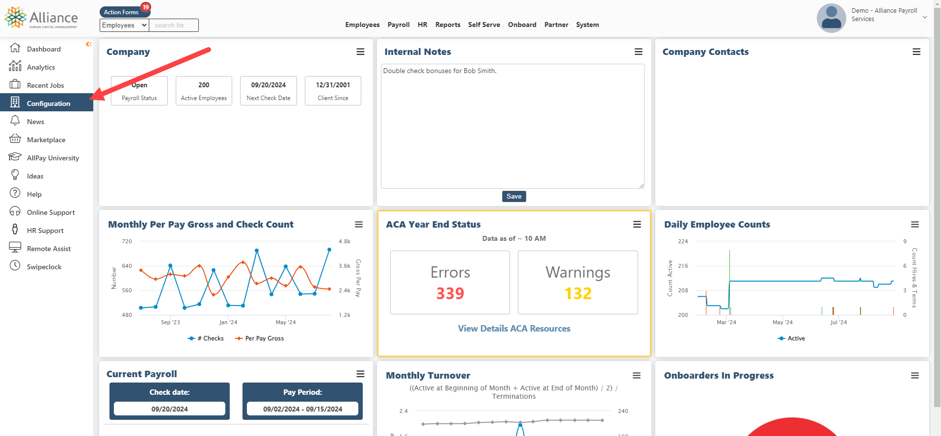Image resolution: width=941 pixels, height=436 pixels.
Task: Open the Payroll top menu
Action: pos(399,25)
